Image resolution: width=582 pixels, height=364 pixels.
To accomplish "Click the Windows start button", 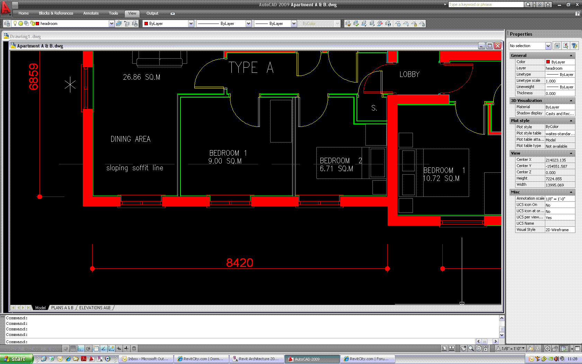I will click(x=17, y=359).
